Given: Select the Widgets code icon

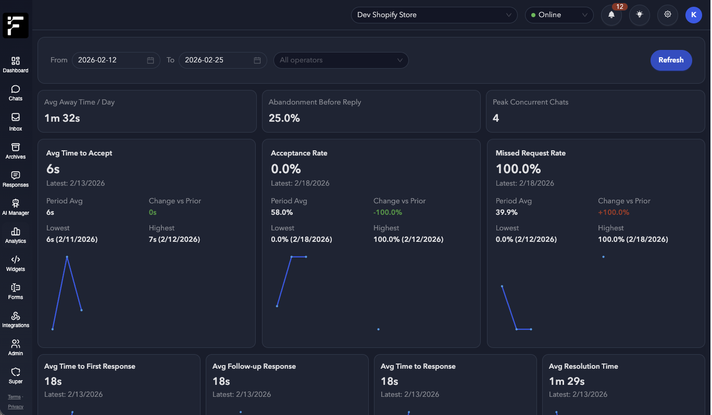Looking at the screenshot, I should pyautogui.click(x=15, y=263).
